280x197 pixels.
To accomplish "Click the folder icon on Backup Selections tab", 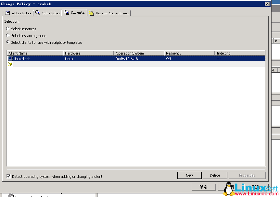I will click(92, 13).
